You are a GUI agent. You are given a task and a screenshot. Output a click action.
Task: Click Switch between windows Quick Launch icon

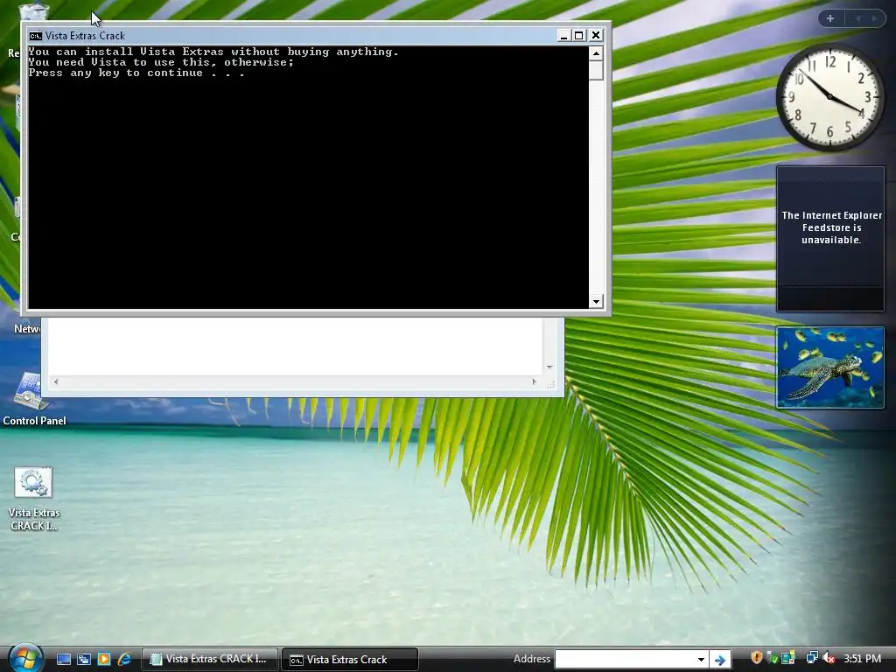[84, 659]
